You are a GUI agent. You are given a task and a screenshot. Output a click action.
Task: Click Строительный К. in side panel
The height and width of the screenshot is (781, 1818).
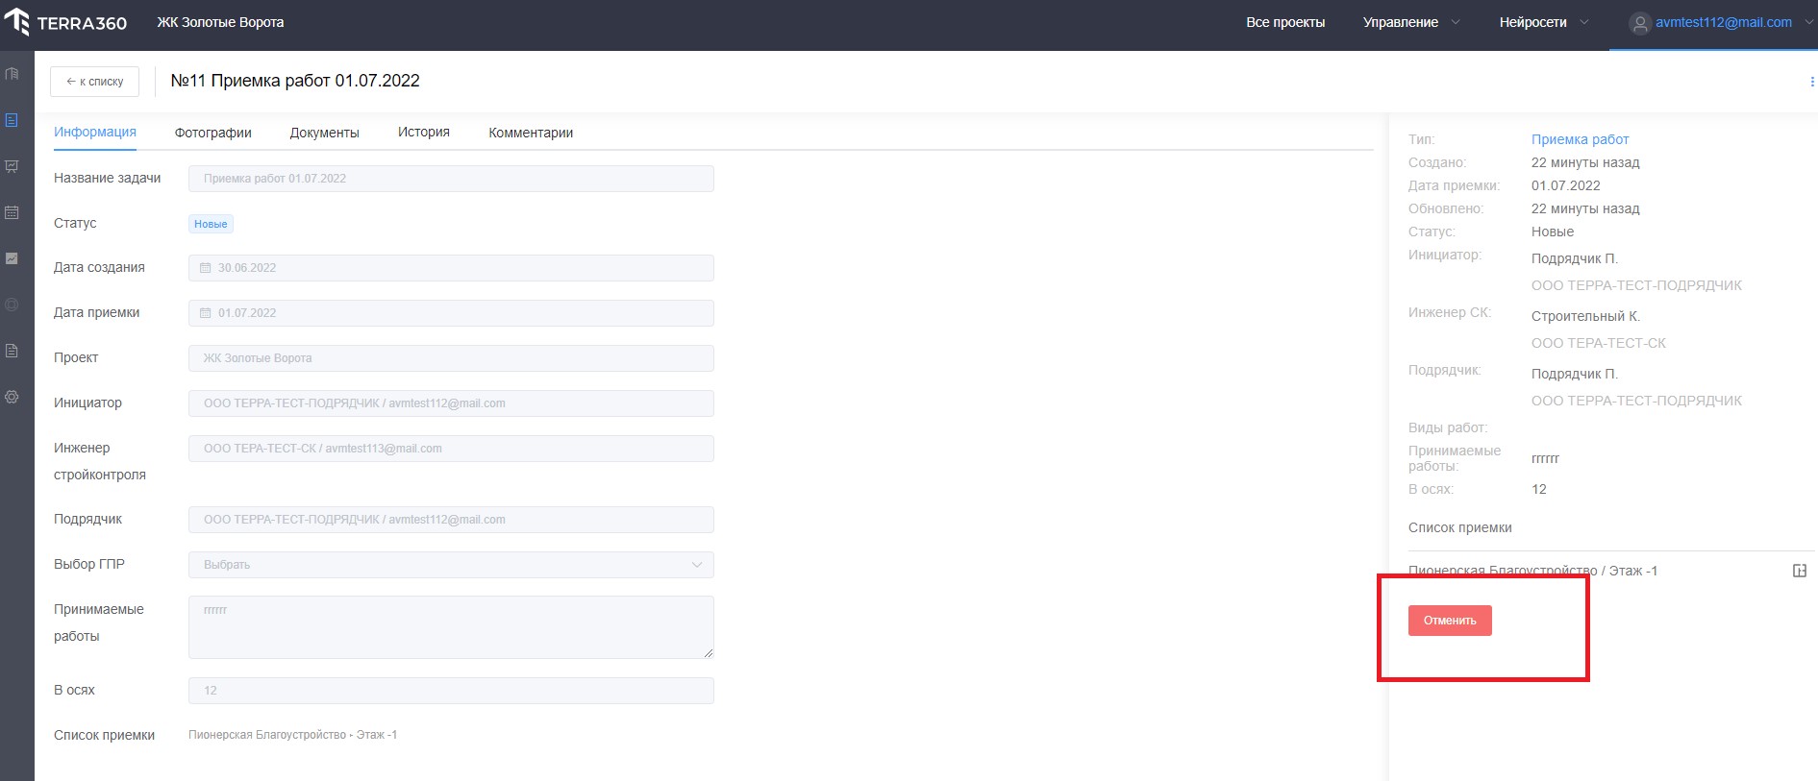pos(1585,316)
